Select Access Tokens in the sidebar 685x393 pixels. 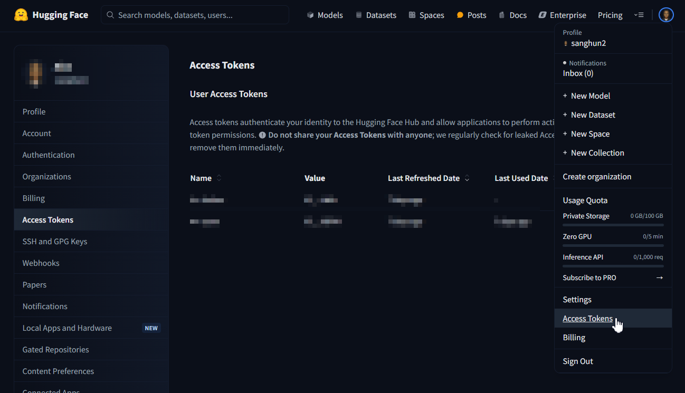(x=91, y=219)
